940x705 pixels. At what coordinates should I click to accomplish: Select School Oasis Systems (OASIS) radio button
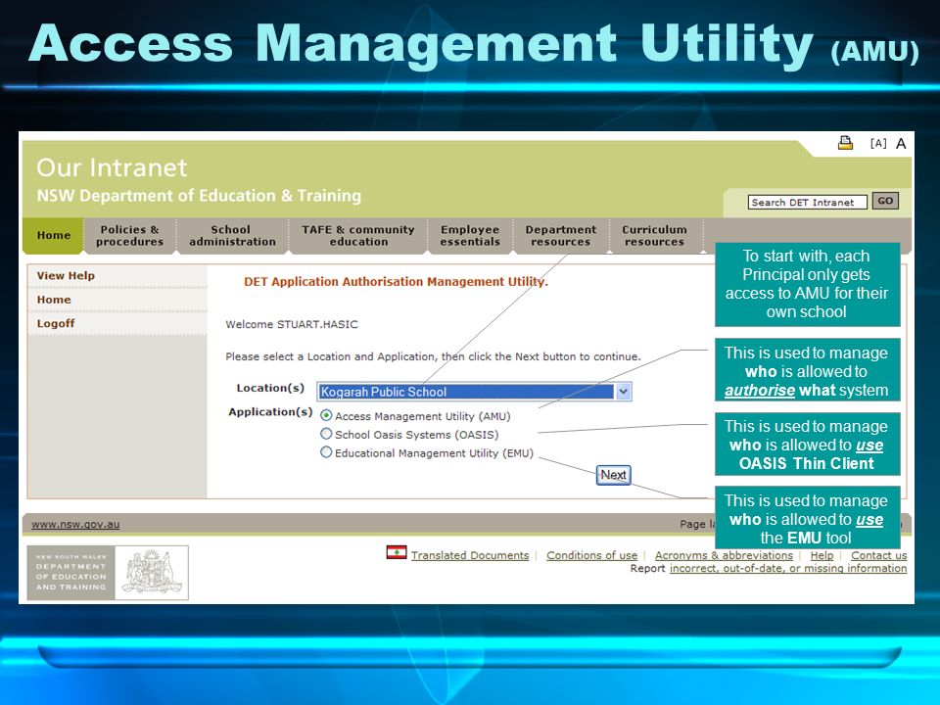point(326,434)
